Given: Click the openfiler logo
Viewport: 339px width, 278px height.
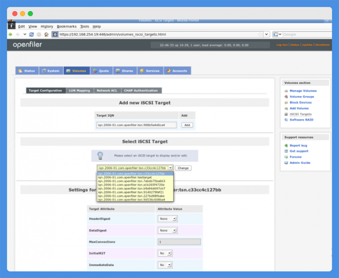Looking at the screenshot, I should (27, 45).
